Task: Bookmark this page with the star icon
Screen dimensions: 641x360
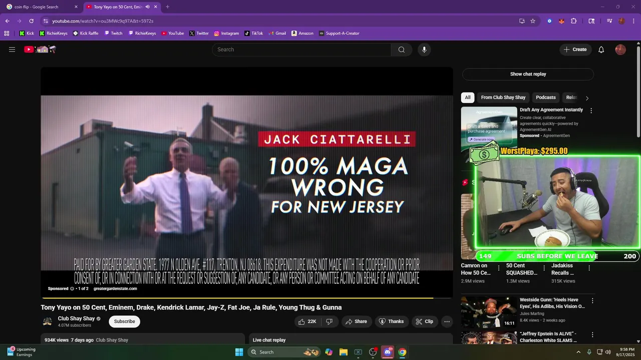Action: [x=533, y=21]
